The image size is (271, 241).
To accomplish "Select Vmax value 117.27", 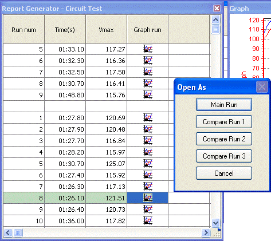I will (106, 49).
